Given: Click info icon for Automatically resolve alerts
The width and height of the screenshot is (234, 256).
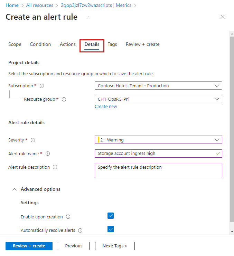Looking at the screenshot, I should [80, 230].
